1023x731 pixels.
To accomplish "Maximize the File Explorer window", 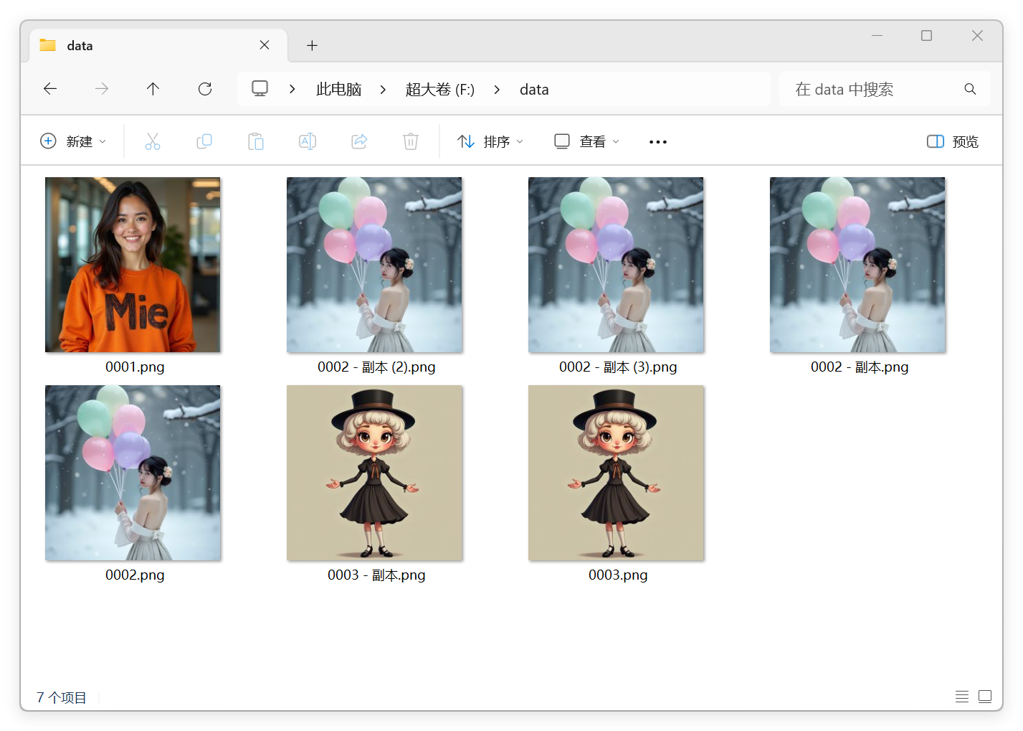I will 926,35.
